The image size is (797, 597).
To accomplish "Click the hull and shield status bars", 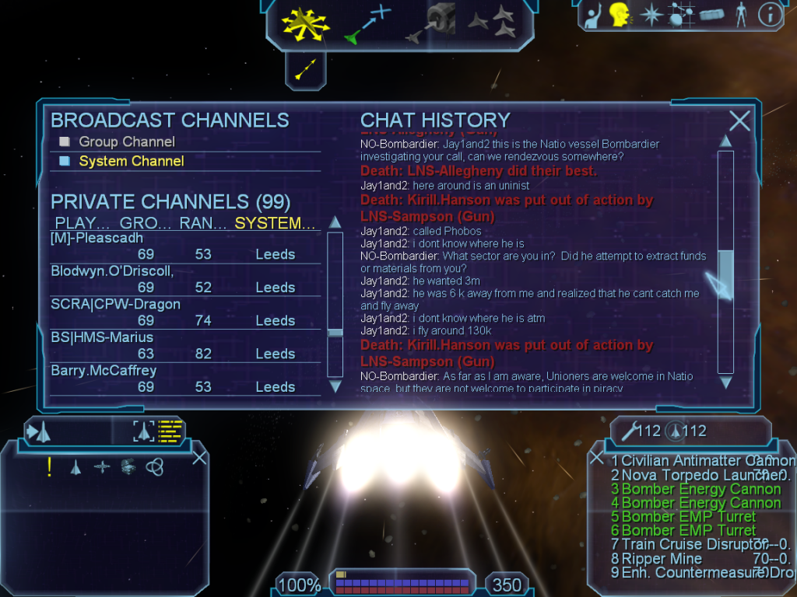I will click(402, 581).
